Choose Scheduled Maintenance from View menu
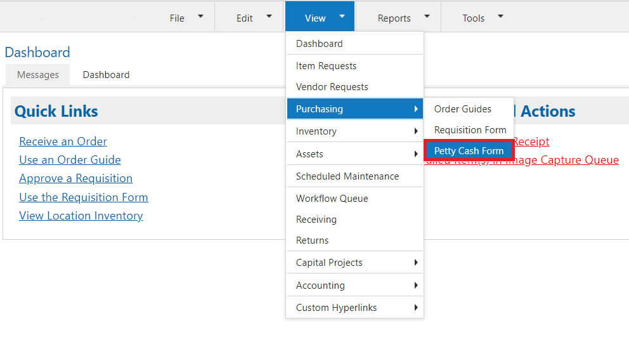Image resolution: width=629 pixels, height=342 pixels. [x=347, y=176]
